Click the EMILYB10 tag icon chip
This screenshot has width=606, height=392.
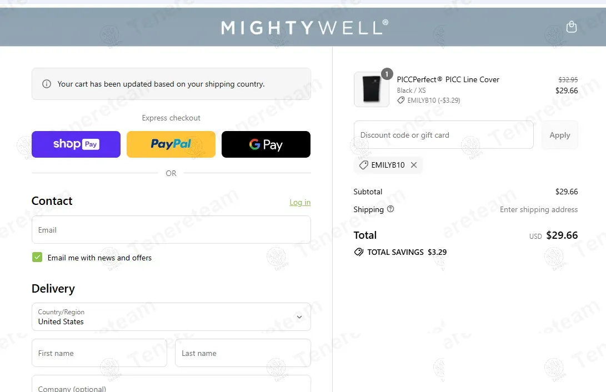[x=363, y=165]
